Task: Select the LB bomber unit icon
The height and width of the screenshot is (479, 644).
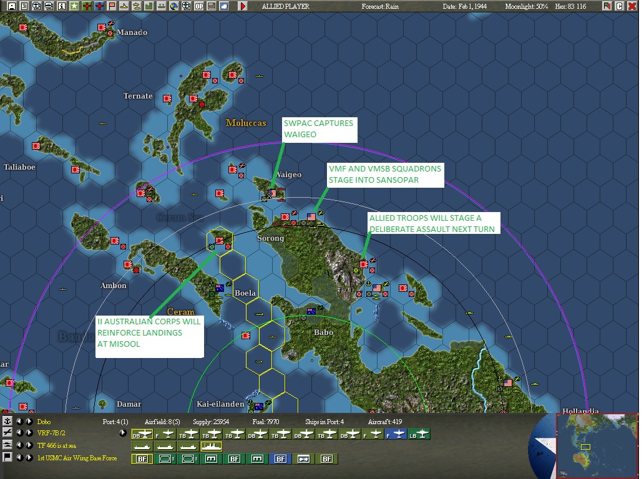Action: 419,434
